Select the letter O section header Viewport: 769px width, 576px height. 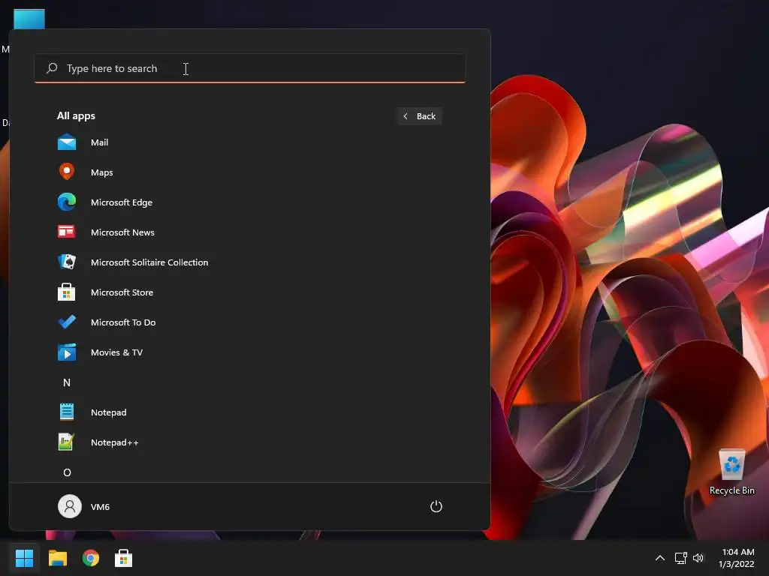click(x=67, y=472)
